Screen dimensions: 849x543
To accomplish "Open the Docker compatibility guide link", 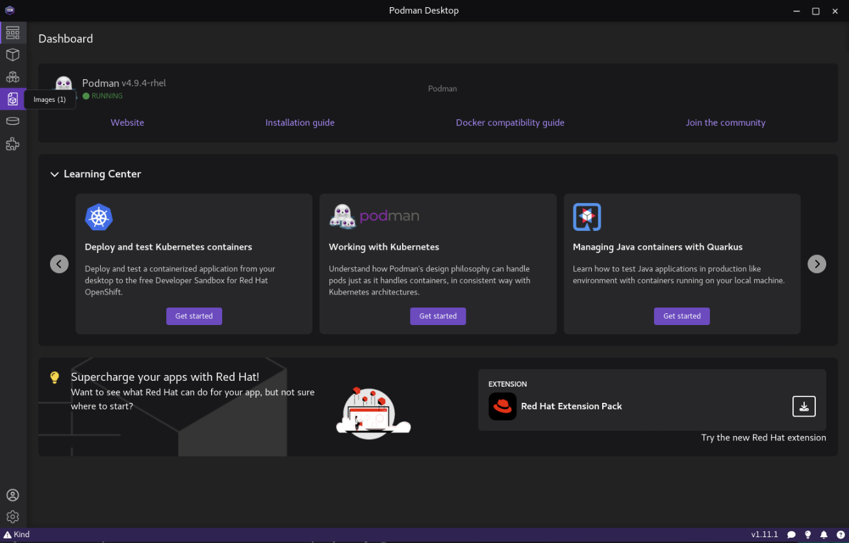I will [510, 123].
